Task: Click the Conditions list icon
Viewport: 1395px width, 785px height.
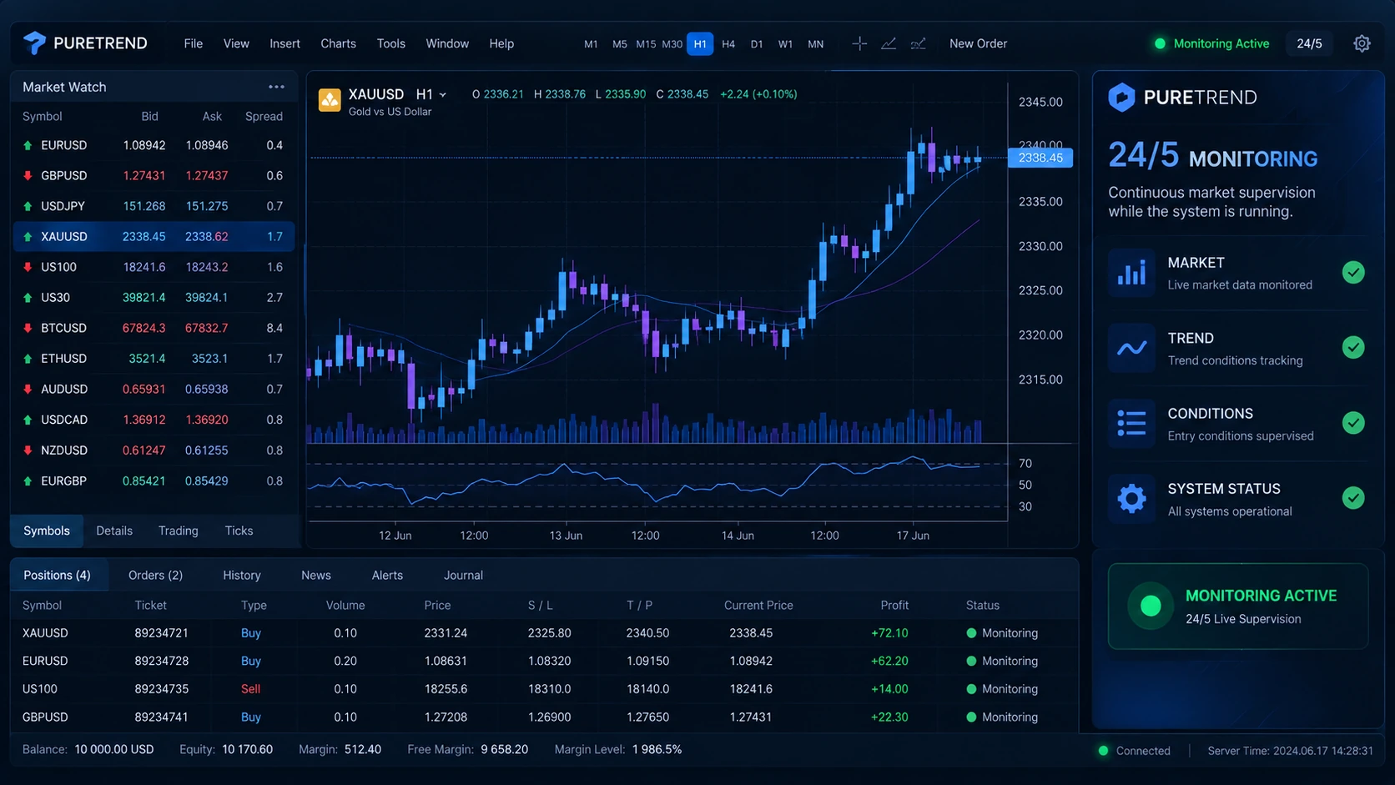Action: pyautogui.click(x=1131, y=423)
